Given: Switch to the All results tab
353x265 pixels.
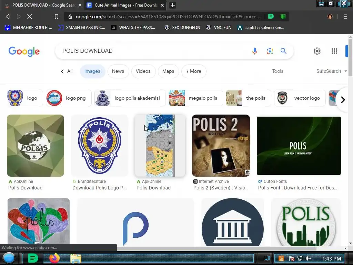Looking at the screenshot, I should pos(67,71).
